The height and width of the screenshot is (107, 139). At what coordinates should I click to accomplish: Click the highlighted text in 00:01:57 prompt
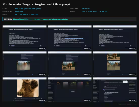(74, 39)
